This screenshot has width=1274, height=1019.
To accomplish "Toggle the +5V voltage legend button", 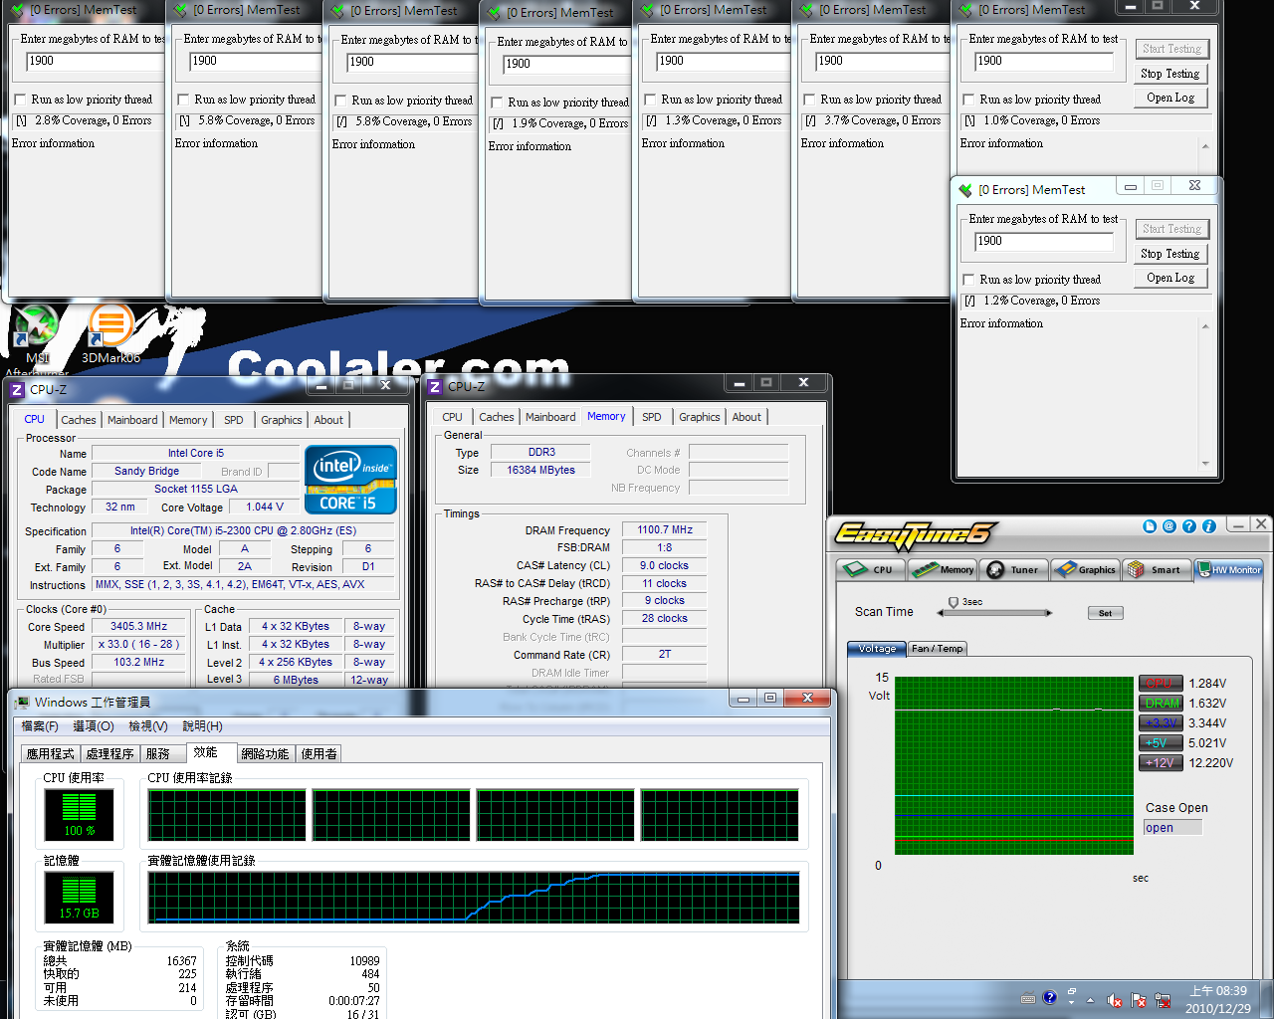I will (1161, 743).
